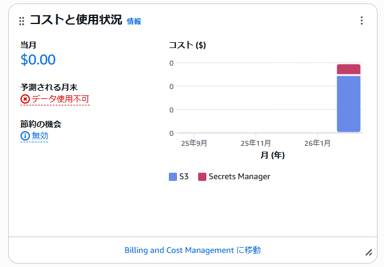Image resolution: width=384 pixels, height=267 pixels.
Task: Click the 情報 link next to the title
Action: [134, 22]
